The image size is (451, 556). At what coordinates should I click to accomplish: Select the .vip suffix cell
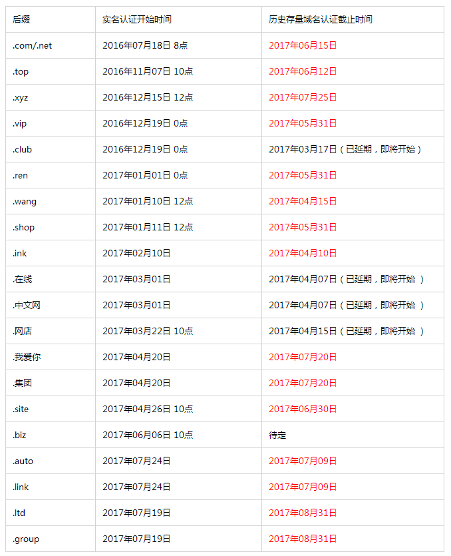click(20, 123)
